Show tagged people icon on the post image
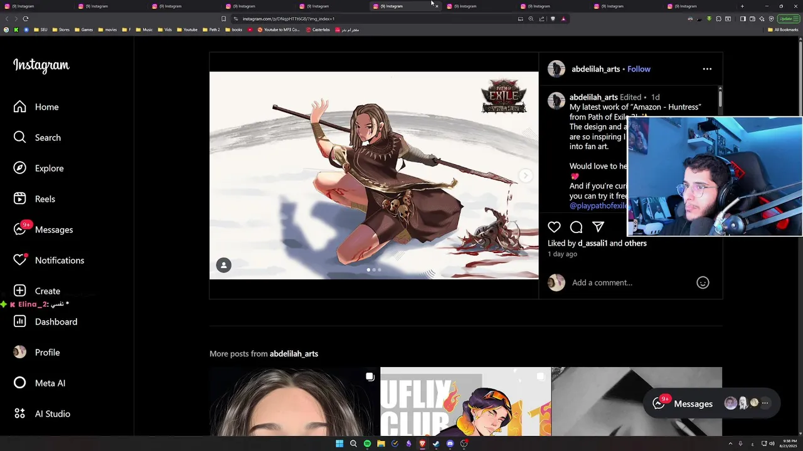The image size is (803, 451). click(224, 266)
